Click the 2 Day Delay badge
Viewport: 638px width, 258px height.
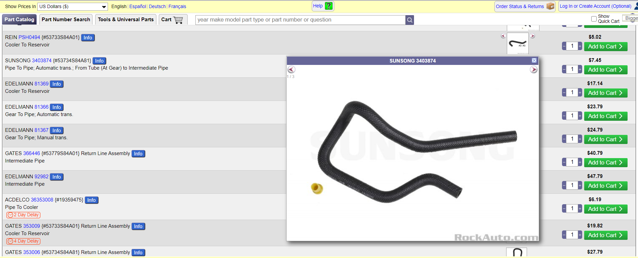tap(23, 215)
